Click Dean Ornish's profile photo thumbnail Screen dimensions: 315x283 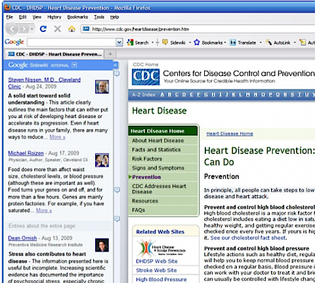102,245
